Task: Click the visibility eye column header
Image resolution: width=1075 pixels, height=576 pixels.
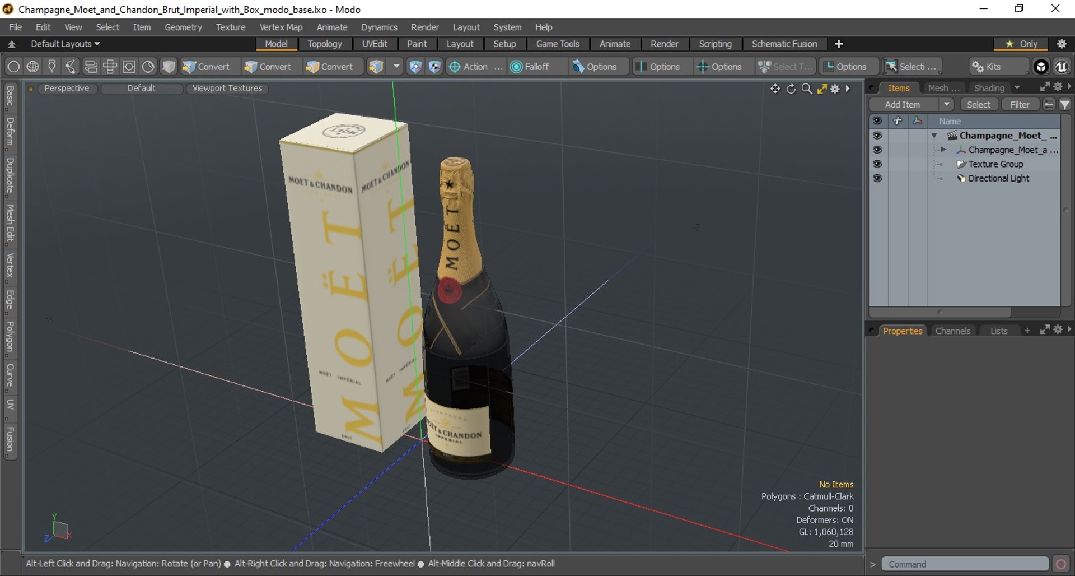Action: (877, 121)
